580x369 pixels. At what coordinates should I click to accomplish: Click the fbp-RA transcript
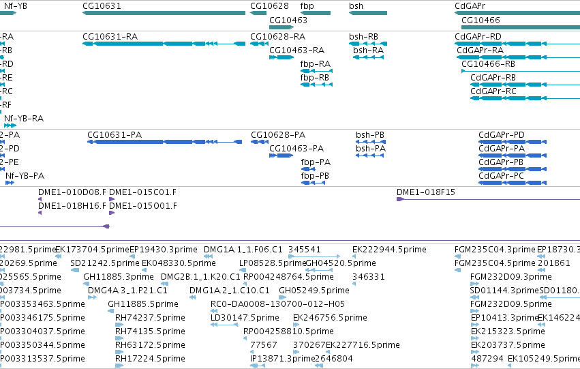tap(317, 71)
